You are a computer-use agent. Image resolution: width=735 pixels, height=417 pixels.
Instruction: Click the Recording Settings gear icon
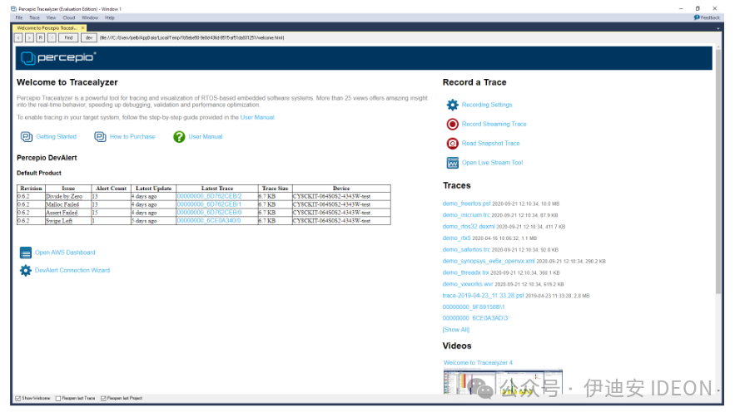point(452,105)
